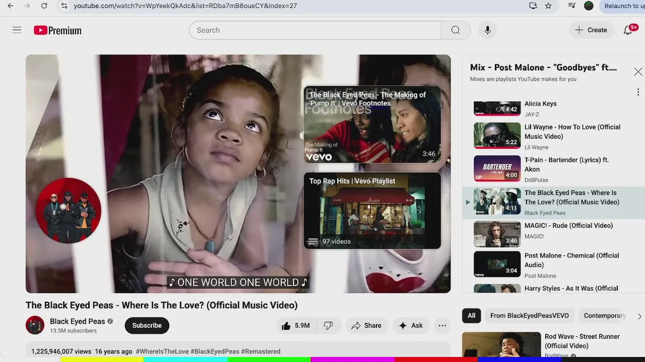Open browser profile avatar
Image resolution: width=645 pixels, height=362 pixels.
589,6
